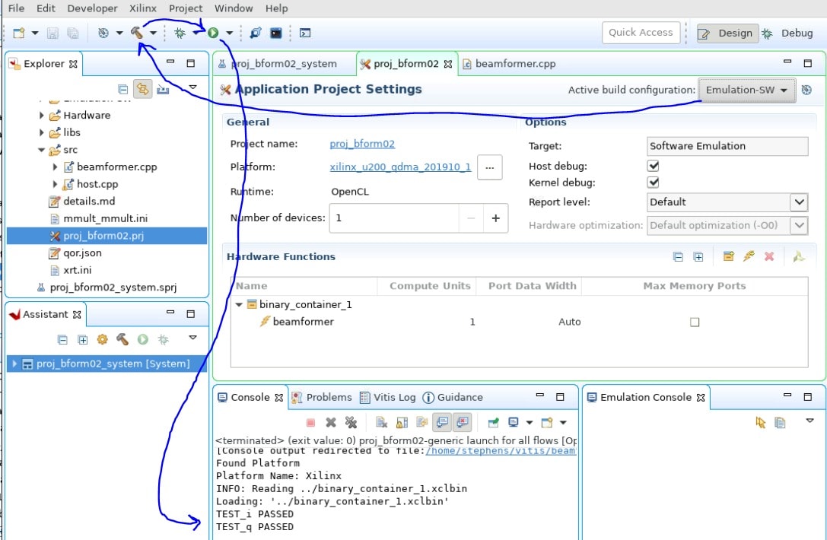Toggle Show Console on standard error change
The image size is (827, 540).
point(463,422)
